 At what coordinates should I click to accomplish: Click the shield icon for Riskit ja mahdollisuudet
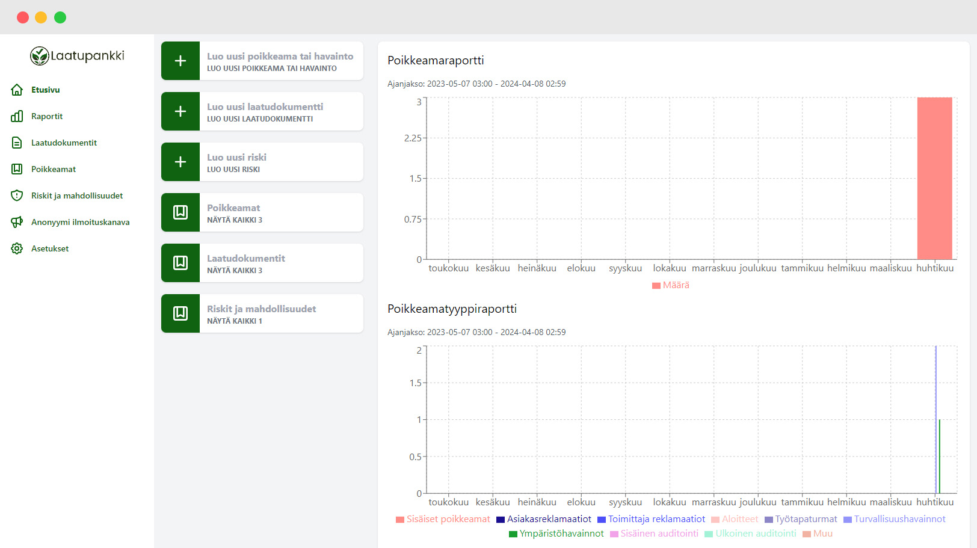(x=17, y=195)
